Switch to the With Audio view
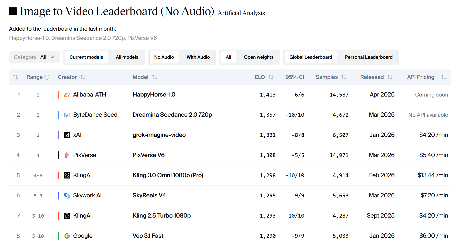 [x=198, y=57]
